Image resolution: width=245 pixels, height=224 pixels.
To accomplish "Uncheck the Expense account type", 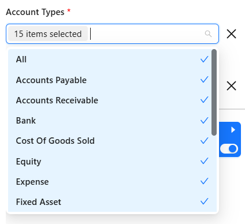I will (x=112, y=181).
